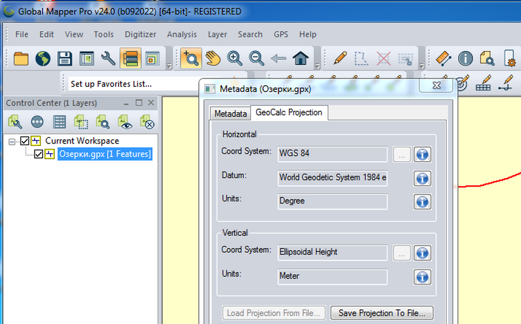Show info for the Vertical Coord System
Viewport: 521px width, 324px height.
pos(423,253)
